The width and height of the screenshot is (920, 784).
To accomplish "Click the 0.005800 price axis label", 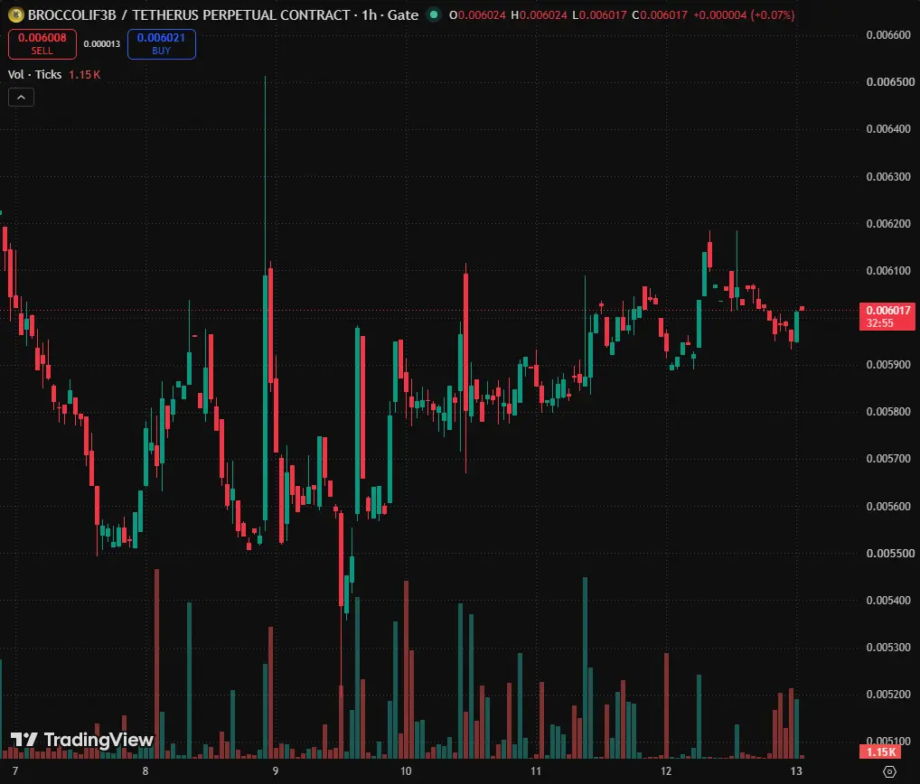I will [888, 412].
